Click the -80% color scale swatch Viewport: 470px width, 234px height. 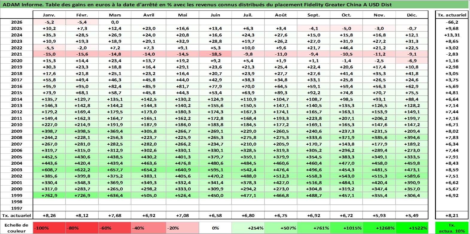click(82, 228)
